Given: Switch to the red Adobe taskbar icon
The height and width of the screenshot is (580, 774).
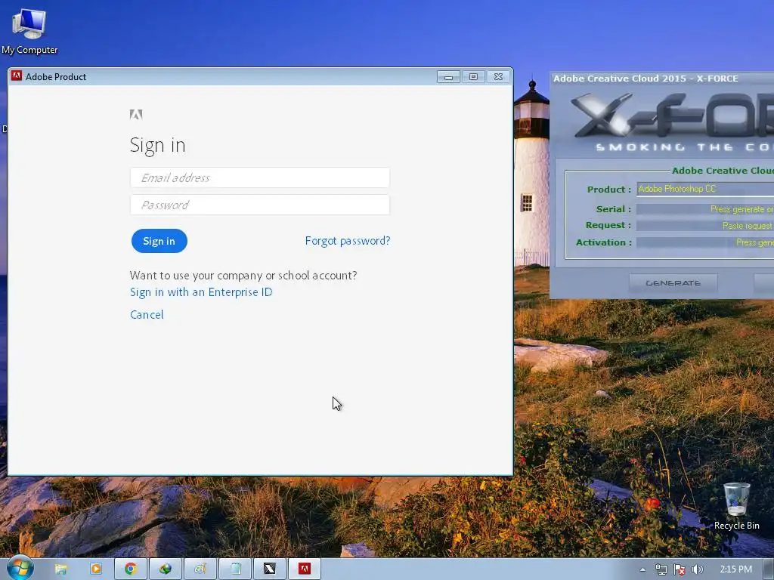Looking at the screenshot, I should pos(305,569).
